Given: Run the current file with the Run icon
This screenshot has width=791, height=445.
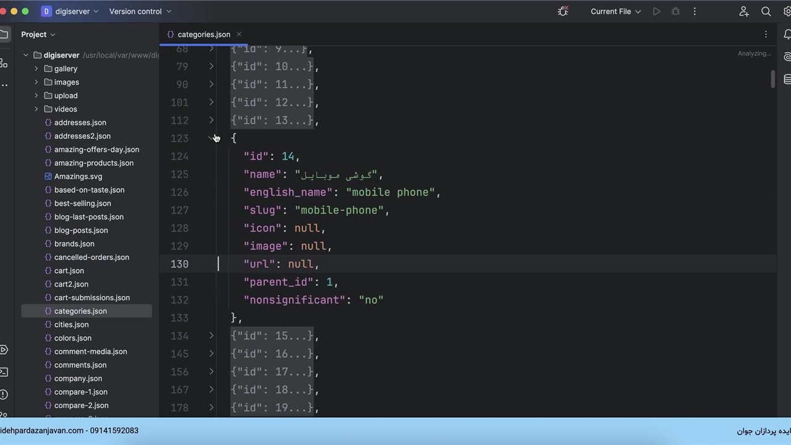Looking at the screenshot, I should click(x=656, y=11).
